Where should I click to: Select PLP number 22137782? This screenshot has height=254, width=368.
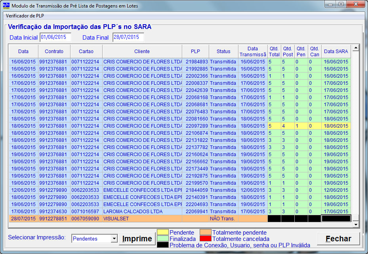[196, 147]
